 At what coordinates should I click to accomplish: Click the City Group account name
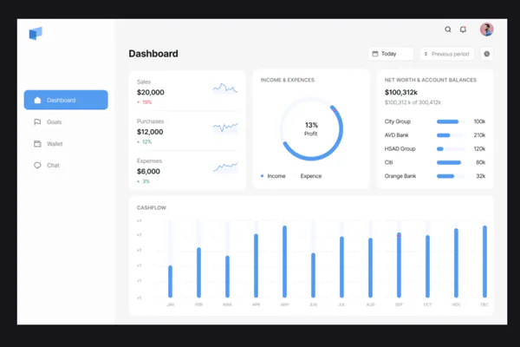pyautogui.click(x=397, y=121)
